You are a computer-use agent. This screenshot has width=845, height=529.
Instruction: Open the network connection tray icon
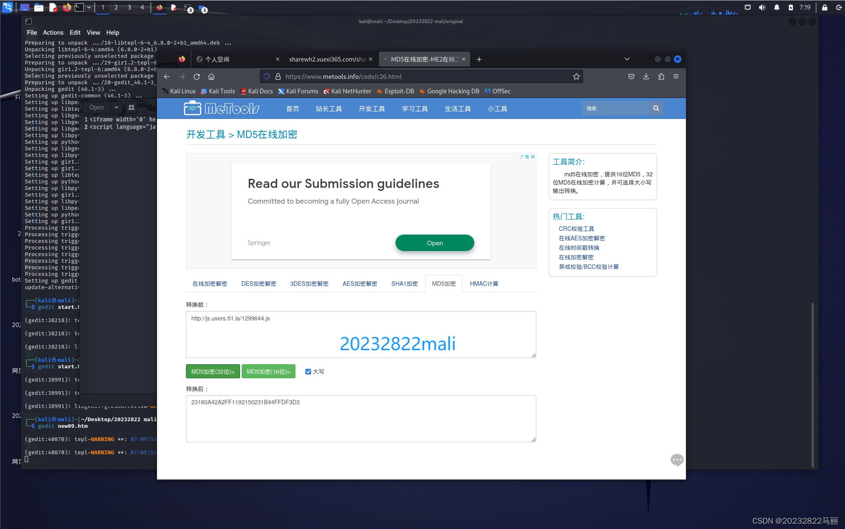(747, 7)
